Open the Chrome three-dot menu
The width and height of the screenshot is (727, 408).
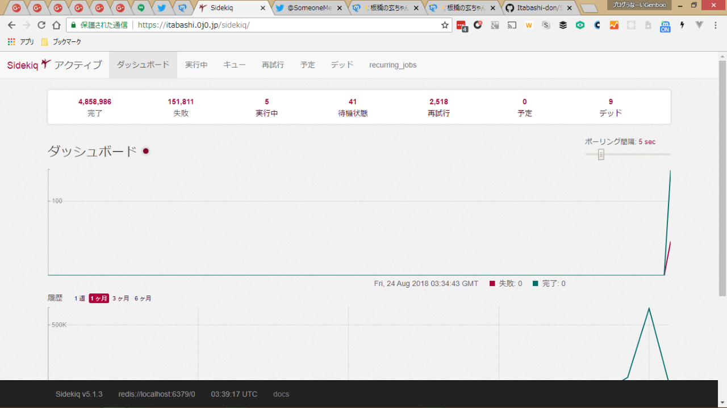716,25
